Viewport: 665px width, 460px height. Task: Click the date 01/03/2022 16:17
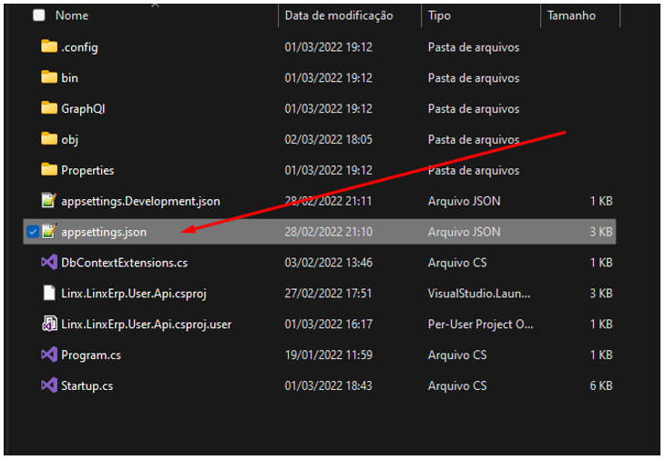(x=329, y=325)
